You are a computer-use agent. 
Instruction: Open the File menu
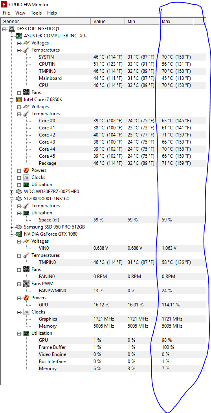click(6, 13)
